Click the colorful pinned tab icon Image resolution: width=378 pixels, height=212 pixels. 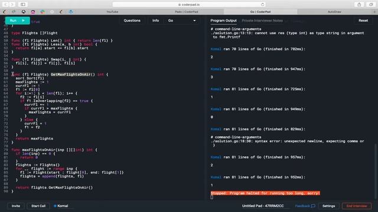click(43, 12)
